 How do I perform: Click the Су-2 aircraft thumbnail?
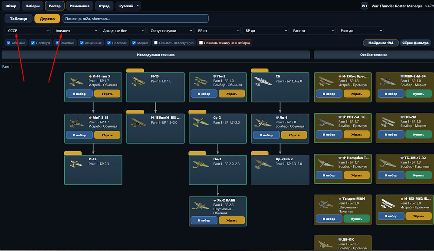click(x=201, y=122)
